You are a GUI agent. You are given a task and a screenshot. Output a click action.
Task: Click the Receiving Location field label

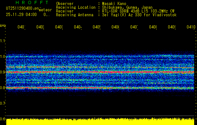point(75,7)
